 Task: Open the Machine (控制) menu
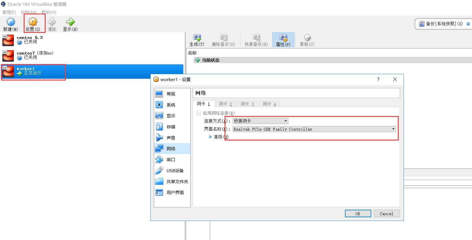pos(29,12)
